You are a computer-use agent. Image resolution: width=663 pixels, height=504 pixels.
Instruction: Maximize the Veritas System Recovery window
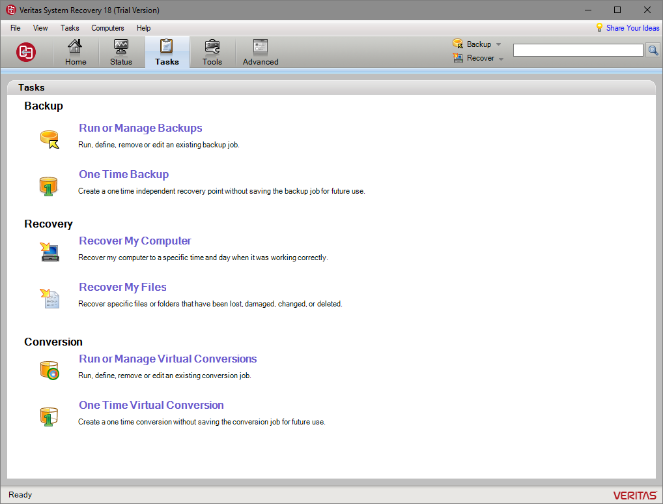pyautogui.click(x=617, y=10)
